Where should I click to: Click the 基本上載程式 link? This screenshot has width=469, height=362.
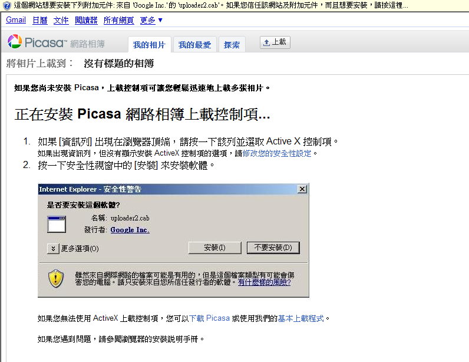tap(301, 318)
